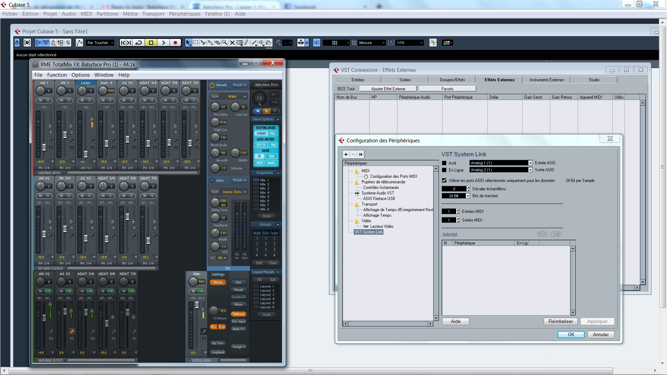Viewport: 667px width, 375px height.
Task: Click the Auto-test link
Action: click(x=450, y=234)
